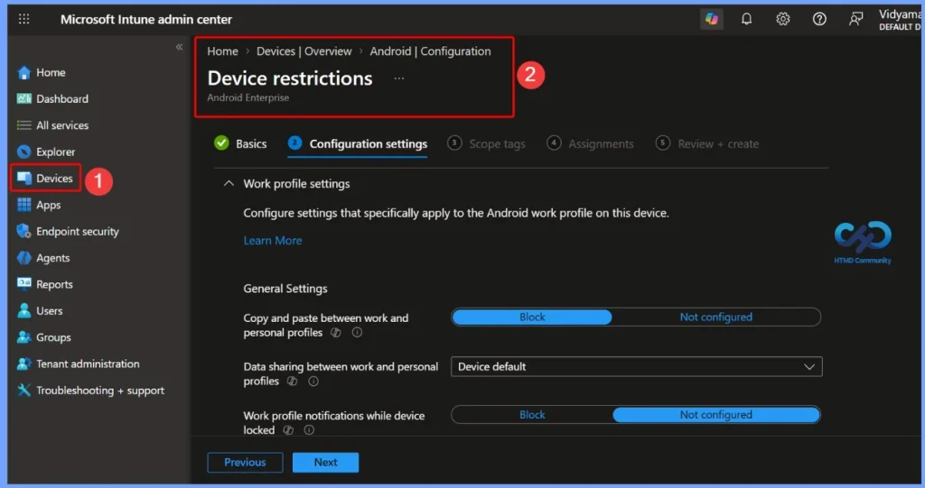Screen dimensions: 925x488
Task: Open the Device restrictions ellipsis menu
Action: tap(399, 78)
